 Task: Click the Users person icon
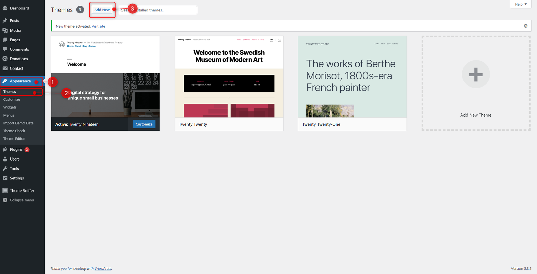[x=5, y=159]
